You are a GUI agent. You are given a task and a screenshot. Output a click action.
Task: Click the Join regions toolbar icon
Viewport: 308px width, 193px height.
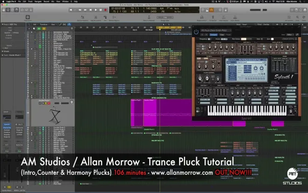click(105, 17)
